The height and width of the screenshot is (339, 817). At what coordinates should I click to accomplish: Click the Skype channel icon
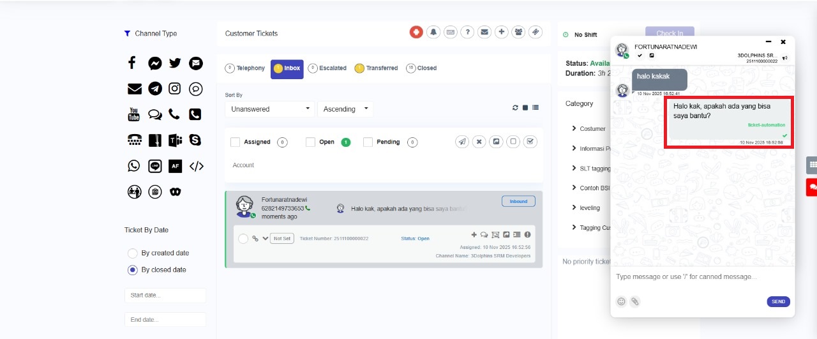pyautogui.click(x=195, y=140)
